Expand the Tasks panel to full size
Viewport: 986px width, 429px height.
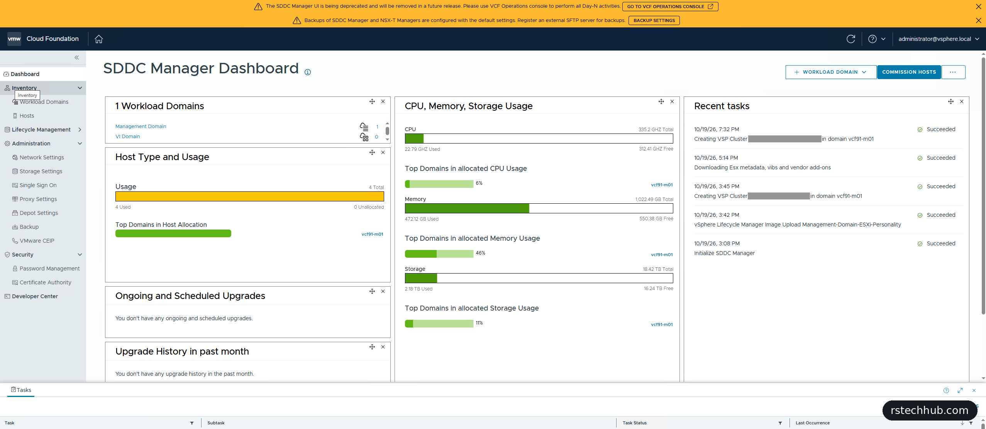tap(960, 390)
